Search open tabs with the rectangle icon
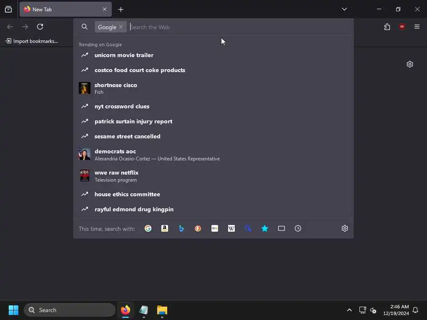The height and width of the screenshot is (320, 427). (x=281, y=229)
